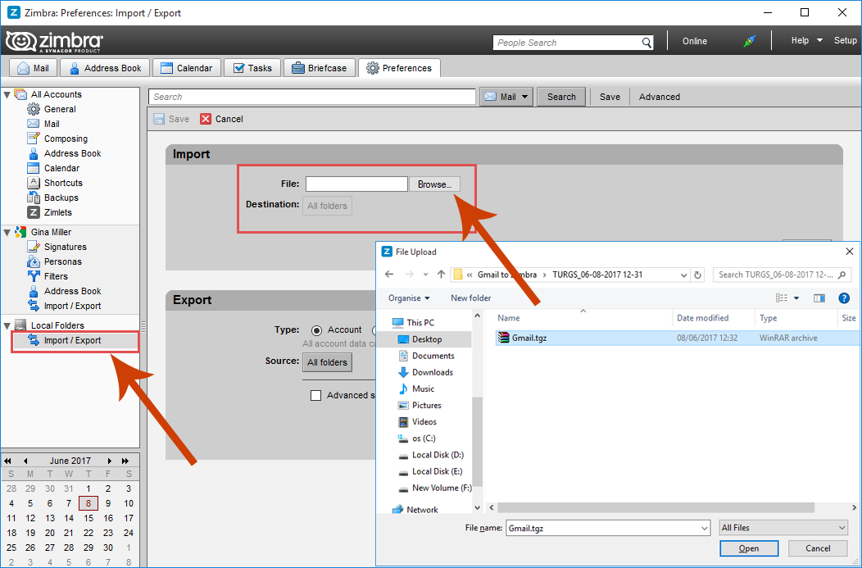Open the All Files type dropdown
The width and height of the screenshot is (862, 568).
[x=784, y=528]
